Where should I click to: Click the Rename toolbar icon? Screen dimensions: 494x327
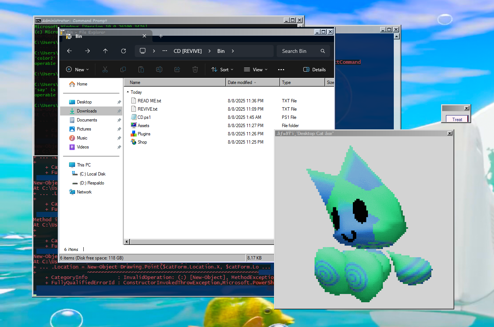pos(159,69)
